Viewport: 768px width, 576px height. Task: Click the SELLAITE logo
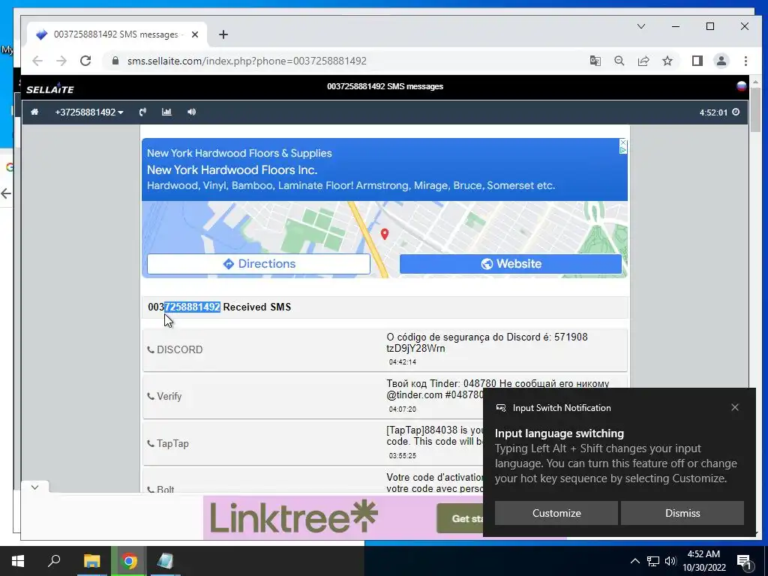pyautogui.click(x=50, y=88)
